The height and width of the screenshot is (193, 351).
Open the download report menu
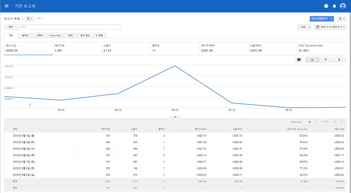click(341, 19)
